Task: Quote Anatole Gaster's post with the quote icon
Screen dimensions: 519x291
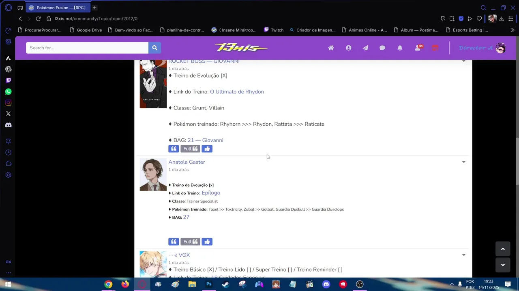Action: tap(174, 242)
